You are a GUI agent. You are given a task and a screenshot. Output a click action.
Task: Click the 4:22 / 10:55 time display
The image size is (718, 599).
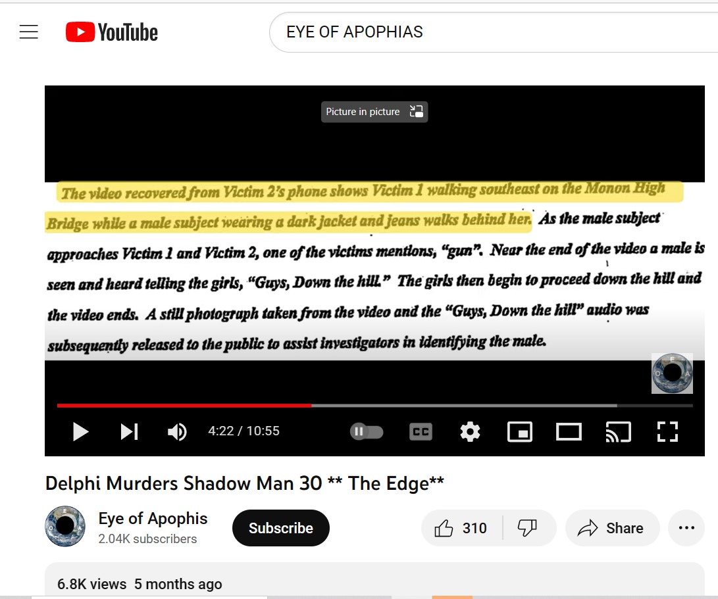(244, 431)
